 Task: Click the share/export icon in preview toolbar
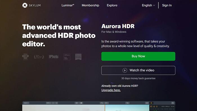click(173, 103)
